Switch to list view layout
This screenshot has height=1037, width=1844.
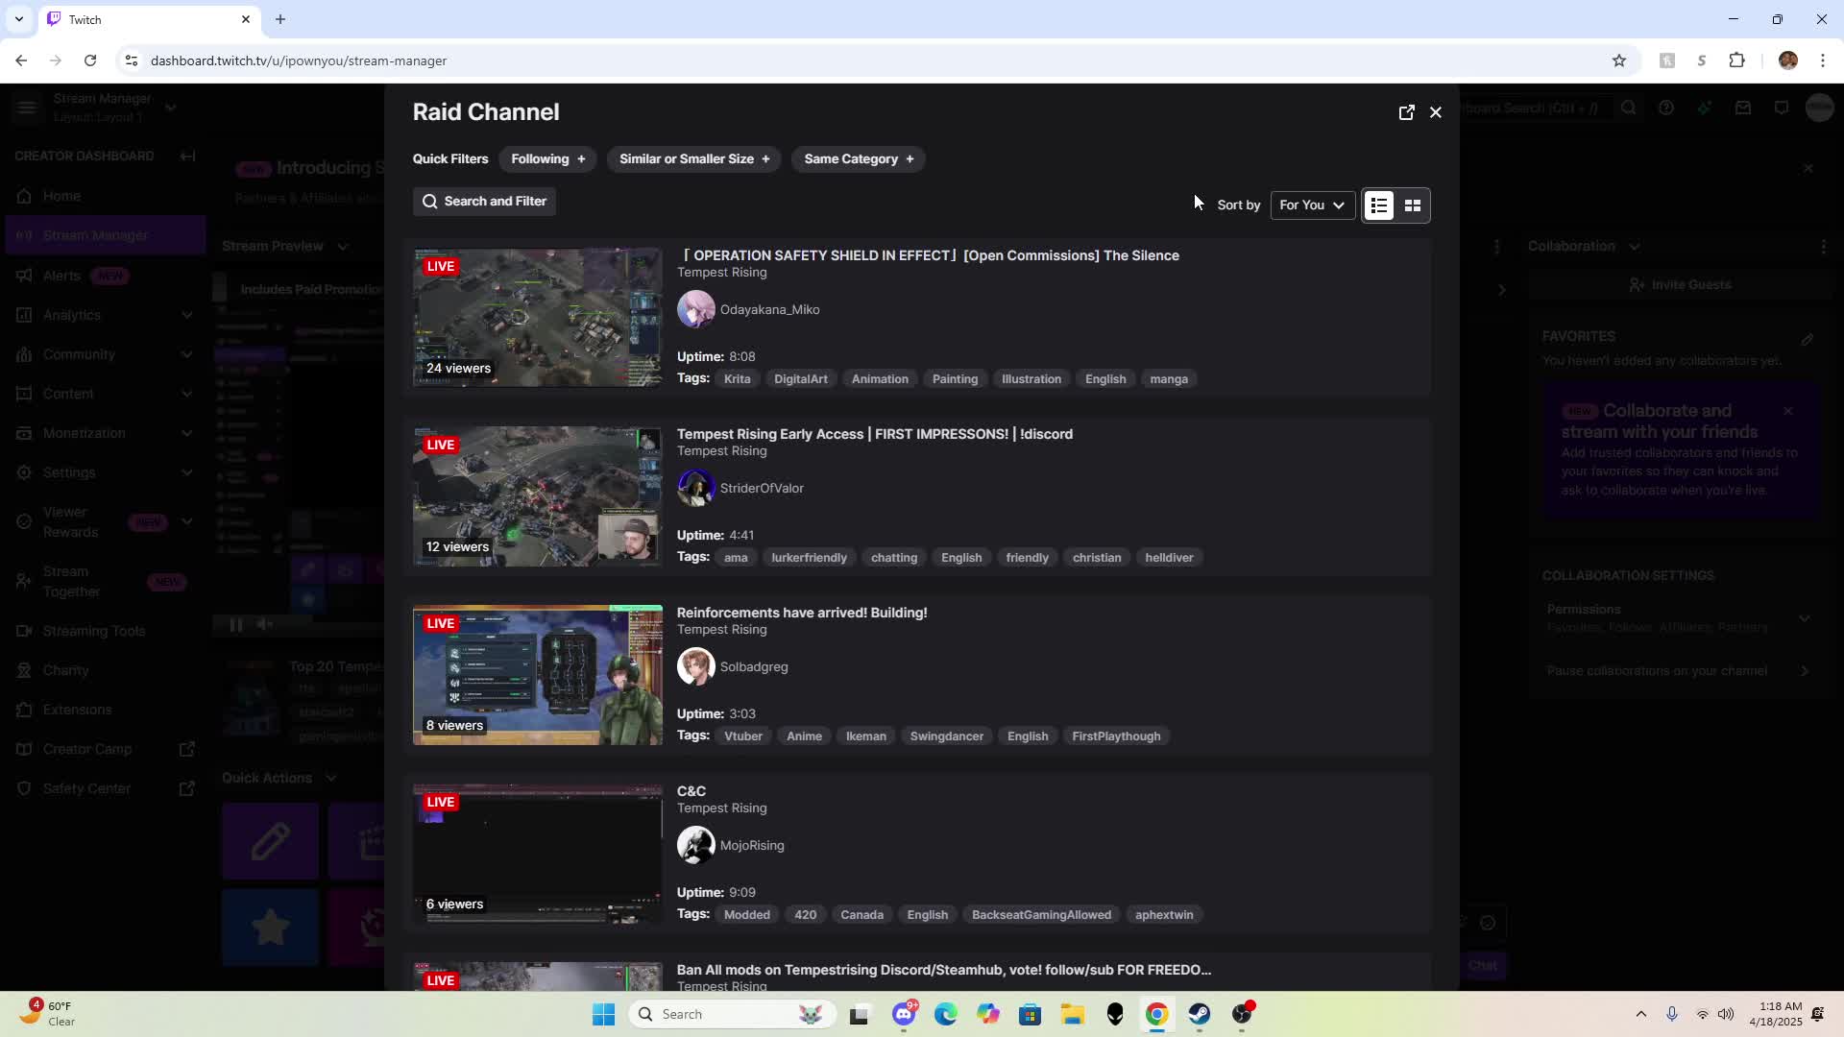click(1379, 205)
